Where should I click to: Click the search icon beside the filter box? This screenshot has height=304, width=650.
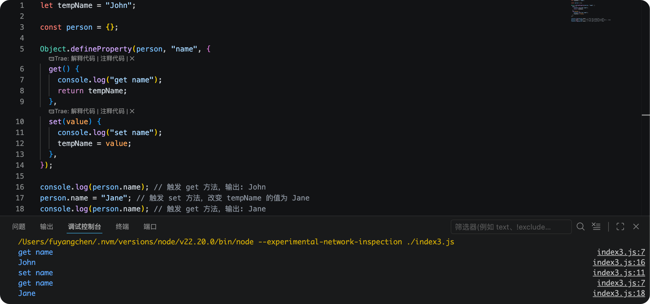[580, 226]
